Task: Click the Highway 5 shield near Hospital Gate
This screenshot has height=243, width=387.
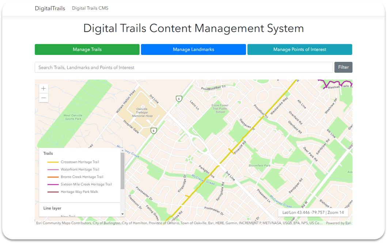Action: tap(154, 131)
